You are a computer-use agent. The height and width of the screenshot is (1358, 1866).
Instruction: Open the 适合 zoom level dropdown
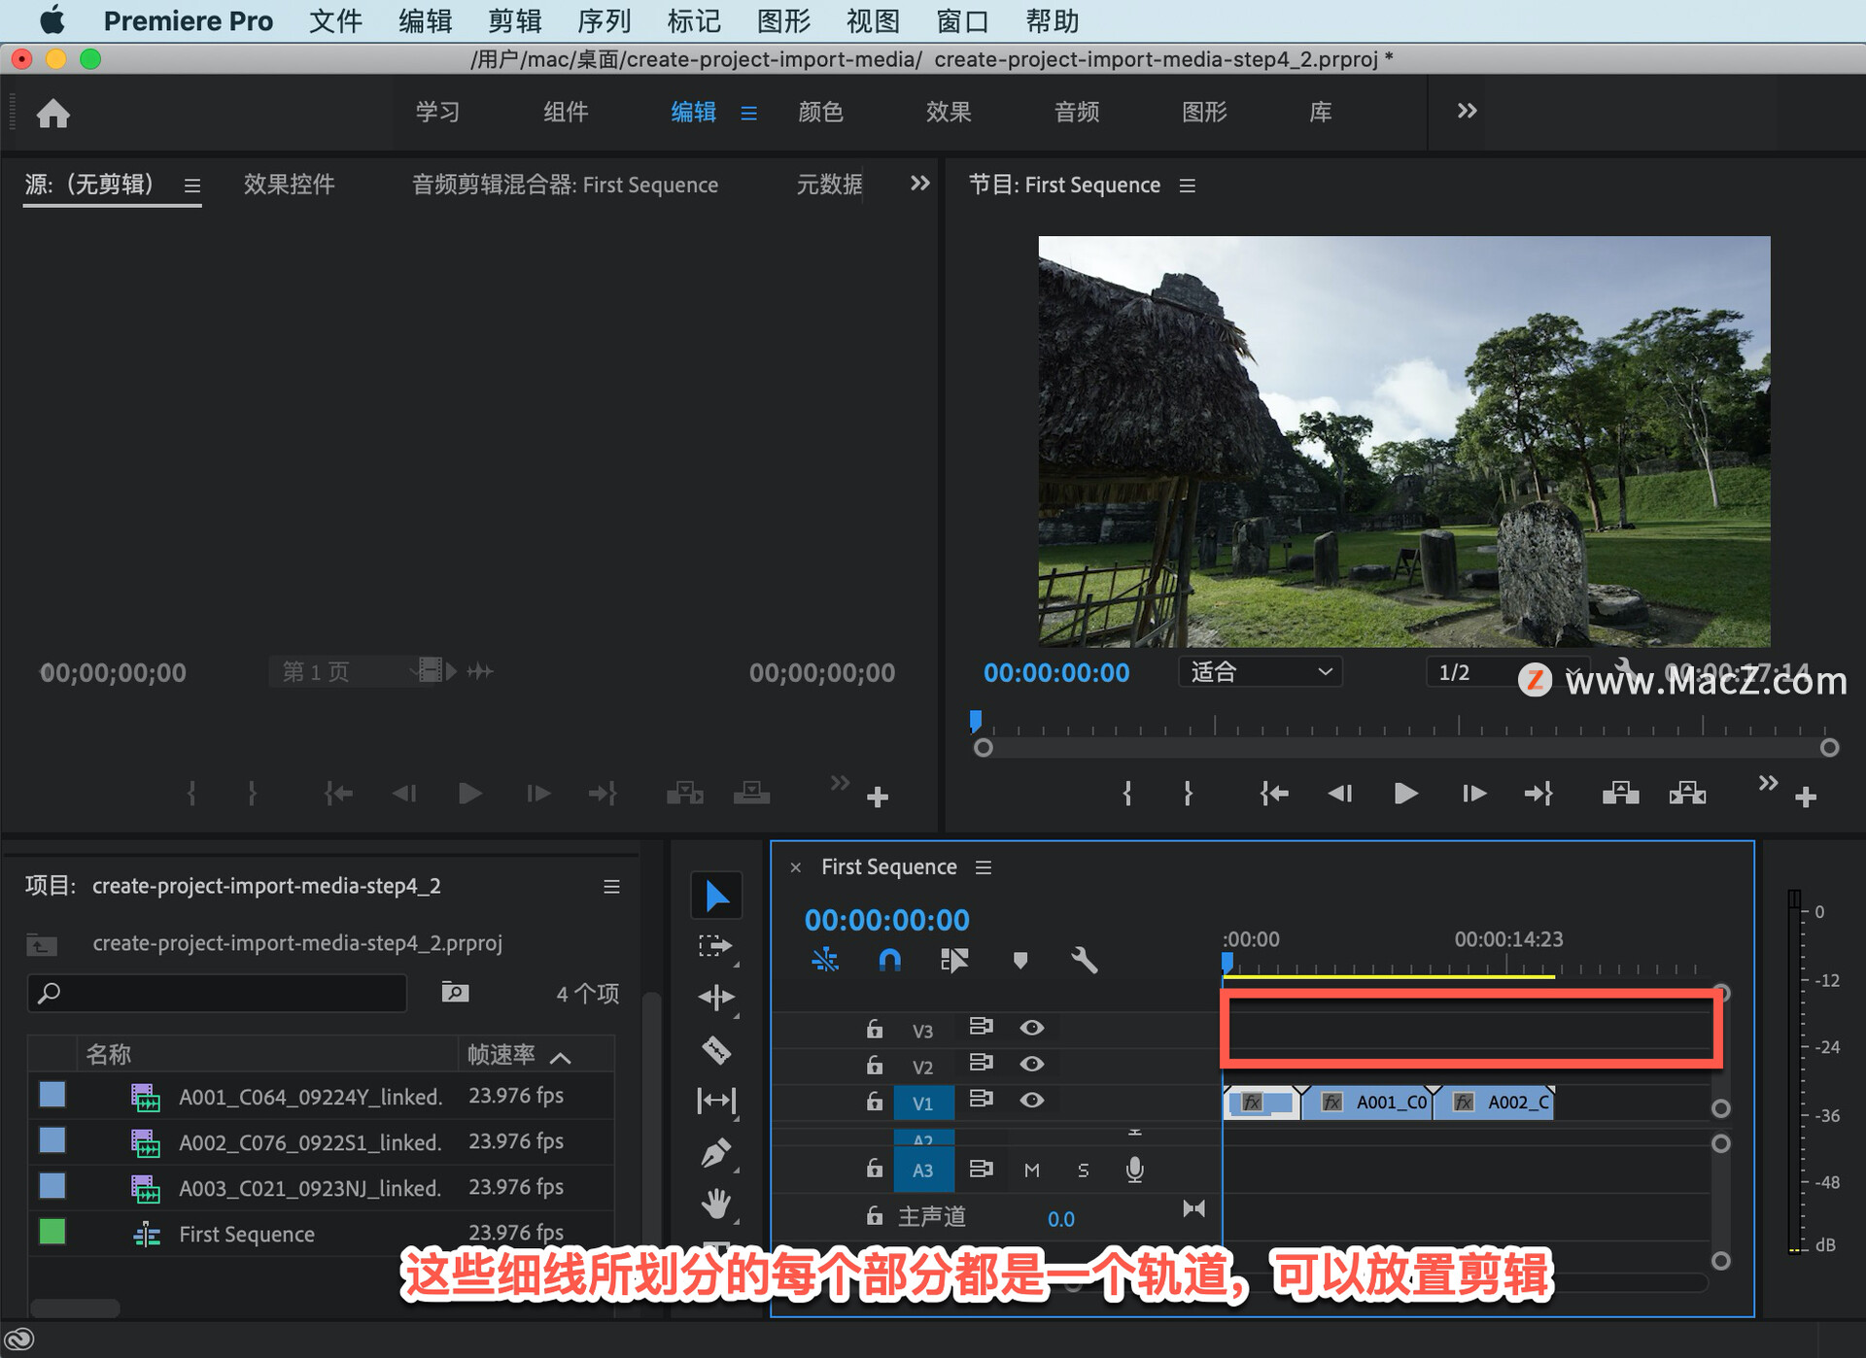[x=1260, y=672]
